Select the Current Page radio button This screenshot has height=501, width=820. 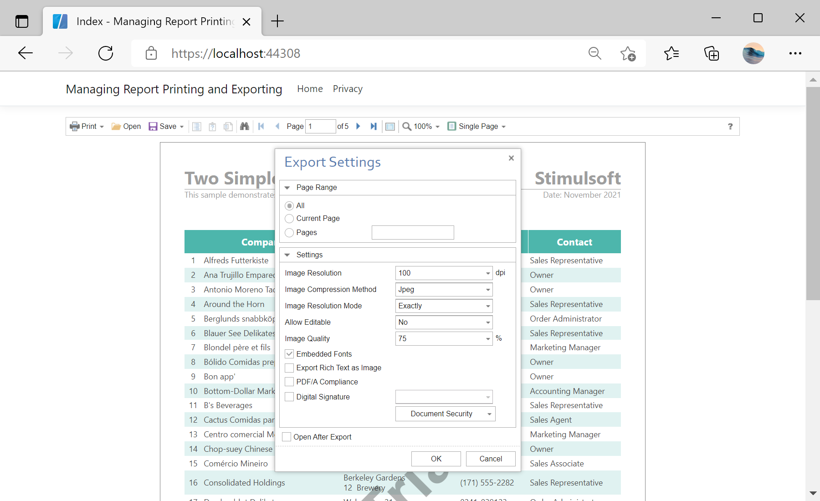coord(289,219)
